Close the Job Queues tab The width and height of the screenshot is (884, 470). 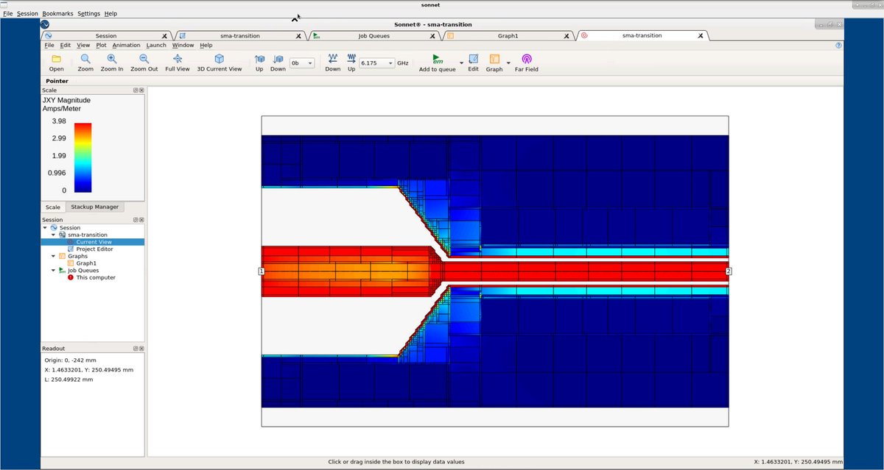click(432, 35)
